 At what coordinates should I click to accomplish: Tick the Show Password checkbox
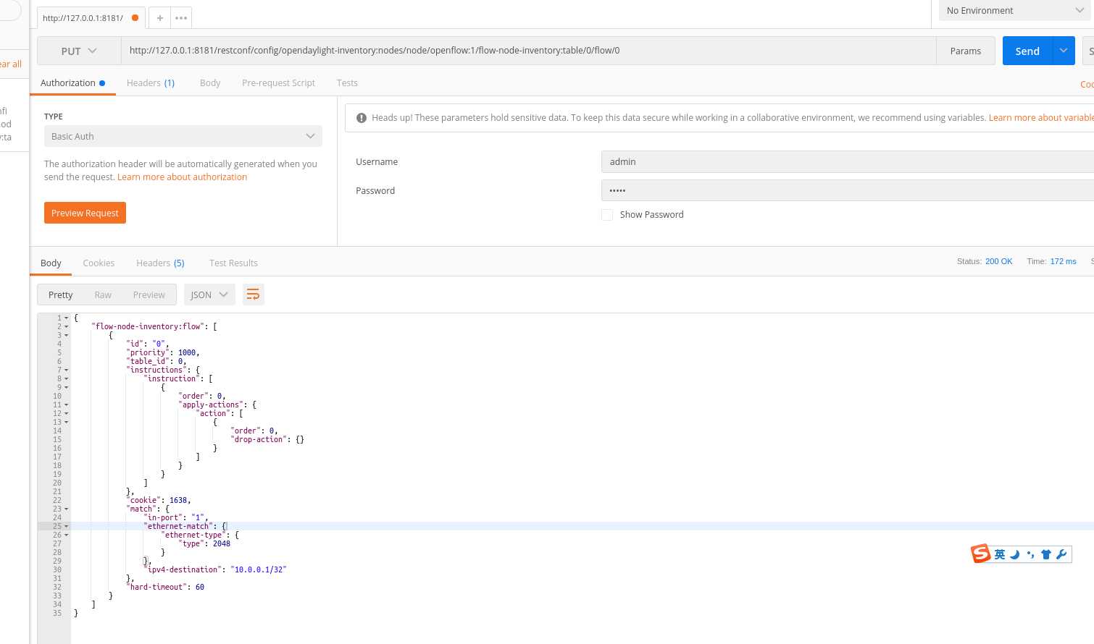pyautogui.click(x=607, y=215)
